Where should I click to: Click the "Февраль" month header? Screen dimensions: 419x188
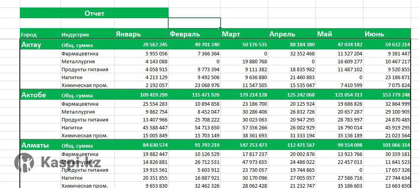(185, 34)
